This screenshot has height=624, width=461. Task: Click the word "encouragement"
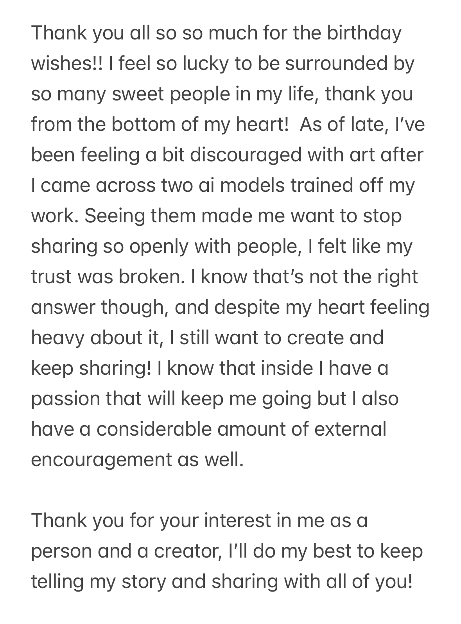click(101, 460)
